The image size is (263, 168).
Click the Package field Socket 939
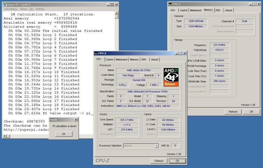point(139,80)
